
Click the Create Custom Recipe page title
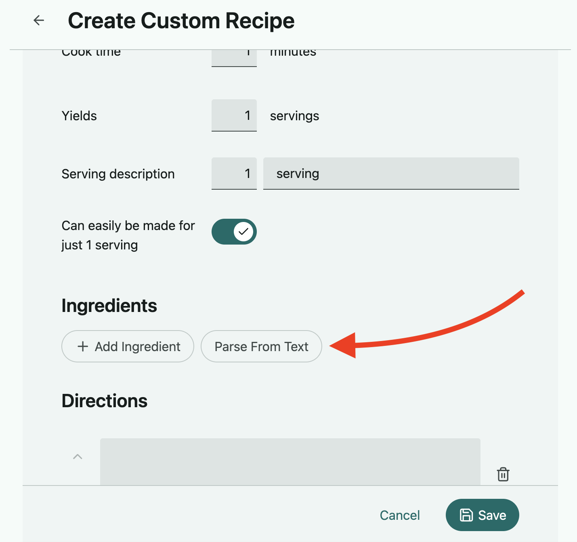(181, 21)
